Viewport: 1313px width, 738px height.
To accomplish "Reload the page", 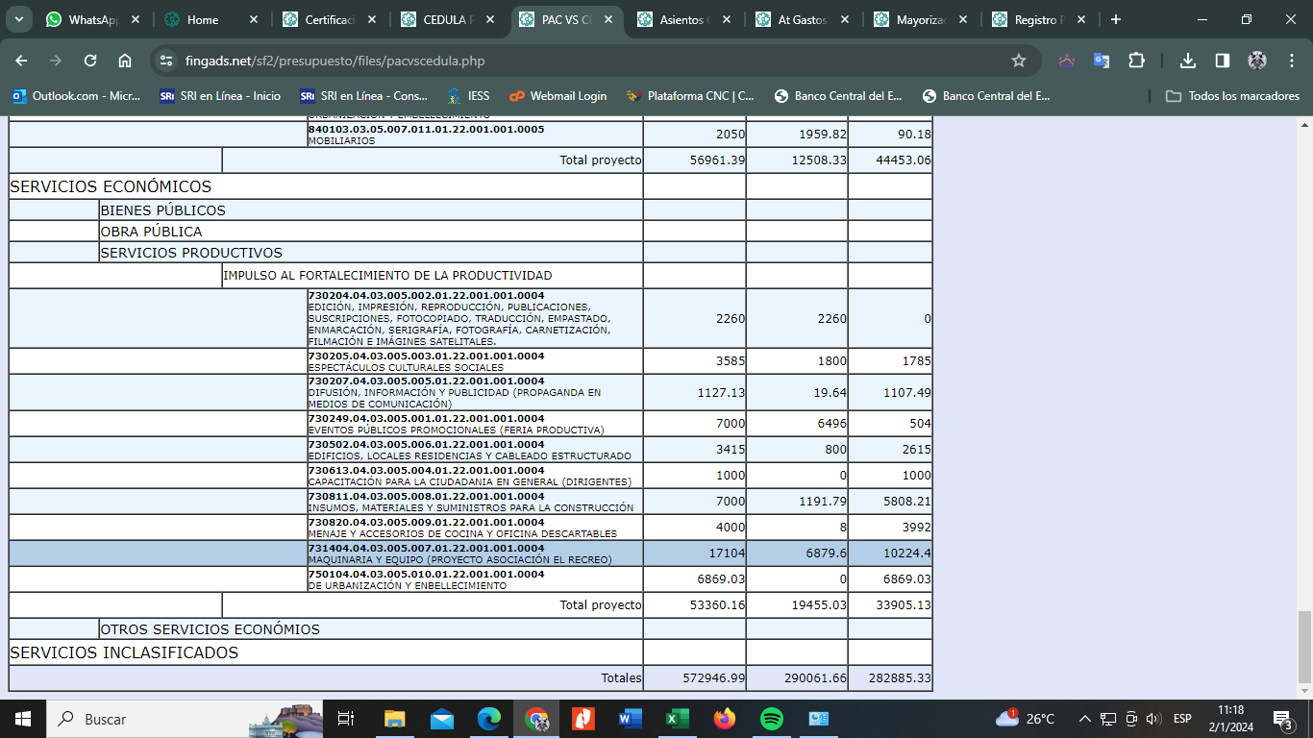I will (90, 61).
